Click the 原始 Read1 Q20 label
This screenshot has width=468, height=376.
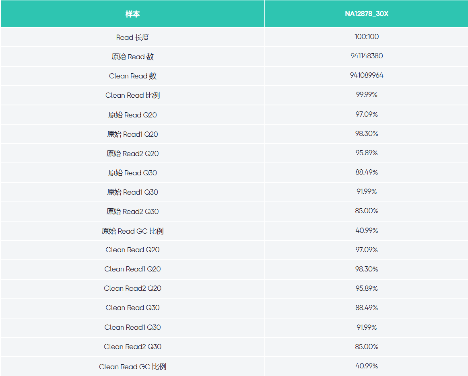132,134
